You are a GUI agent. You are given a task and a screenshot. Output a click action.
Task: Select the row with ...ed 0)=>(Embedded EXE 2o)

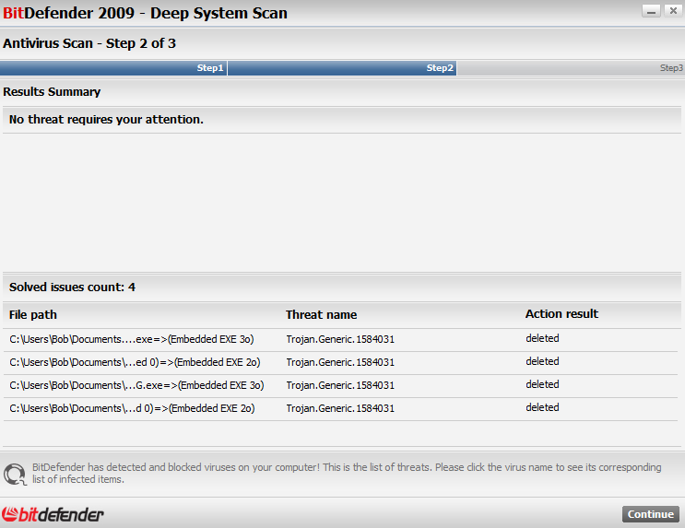coord(342,363)
